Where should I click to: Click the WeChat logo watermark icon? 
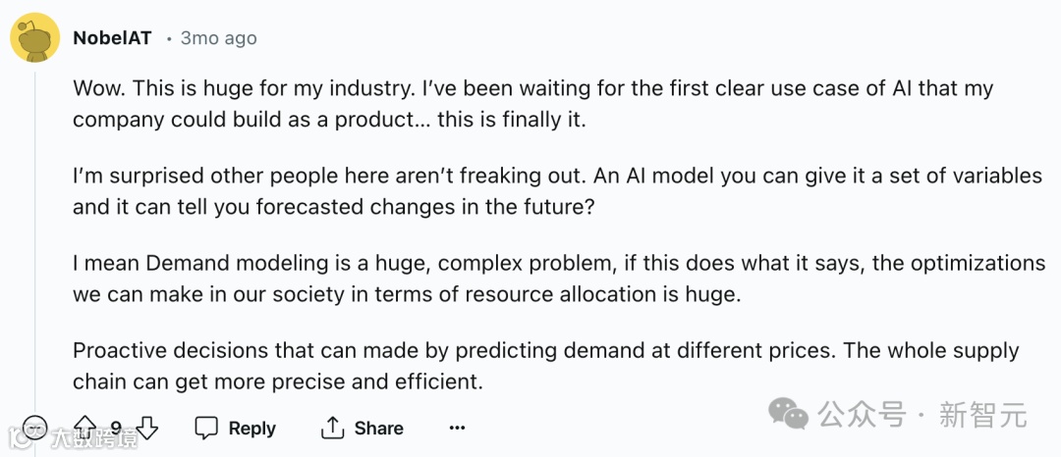(x=789, y=414)
